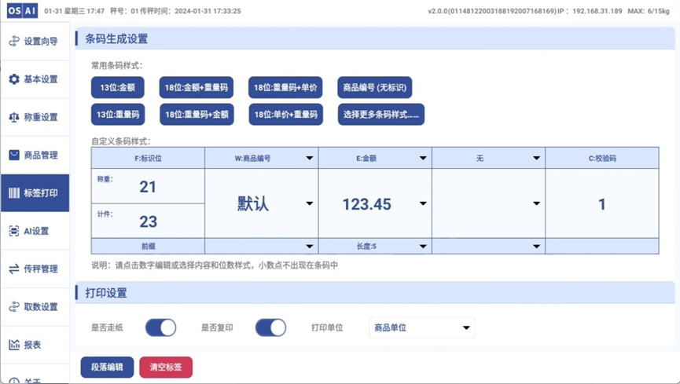
Task: Toggle the 是否复印 switch
Action: [x=270, y=327]
